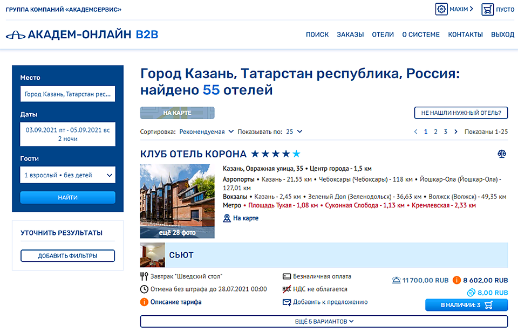The width and height of the screenshot is (518, 333).
Task: Expand ЕЩЁ 5 ВАРИАНТОВ room options
Action: [x=324, y=322]
